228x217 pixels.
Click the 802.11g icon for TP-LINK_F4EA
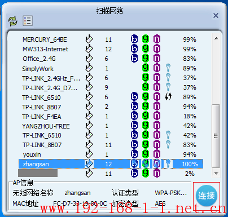pos(146,116)
